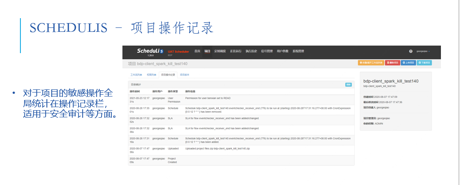460x185 pixels.
Task: Click the 项目 bdp-client_spark_kill_test140 page heading
Action: click(x=158, y=64)
